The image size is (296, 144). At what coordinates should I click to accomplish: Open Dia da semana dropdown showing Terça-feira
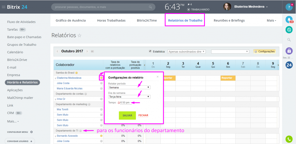tap(129, 97)
